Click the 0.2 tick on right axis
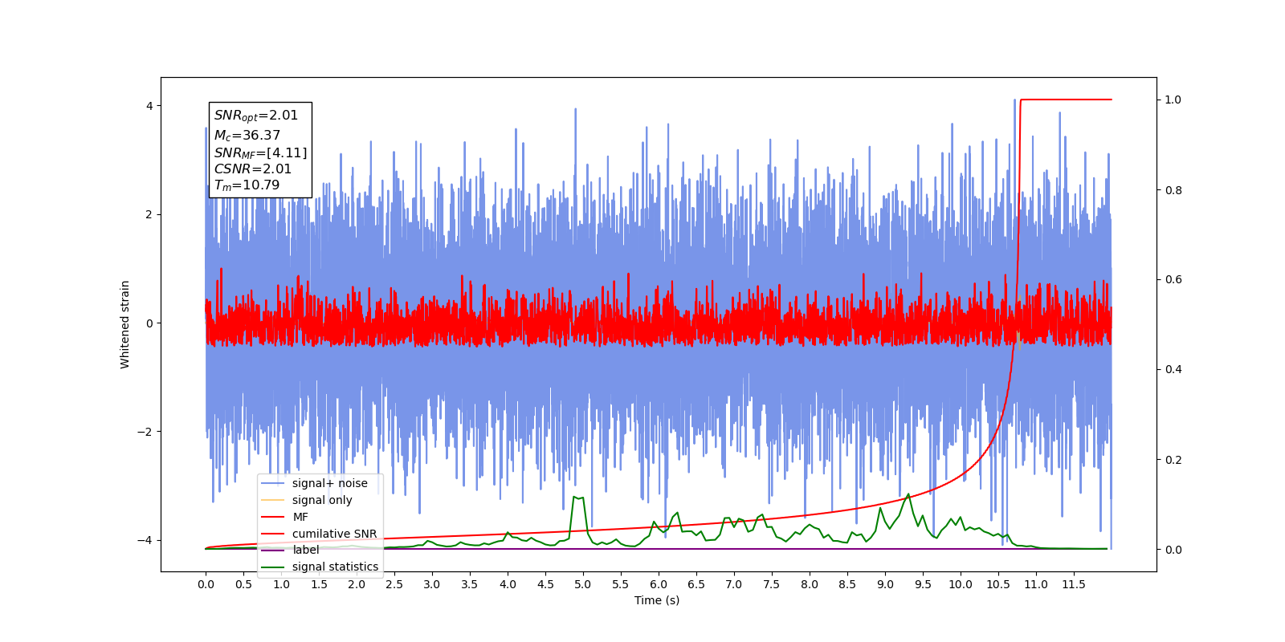This screenshot has width=1285, height=642. 1173,460
